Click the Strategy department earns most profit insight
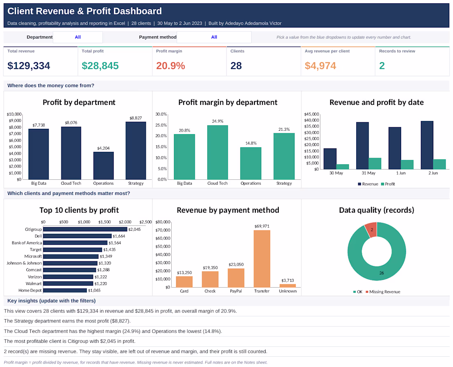This screenshot has width=453, height=367. click(67, 321)
